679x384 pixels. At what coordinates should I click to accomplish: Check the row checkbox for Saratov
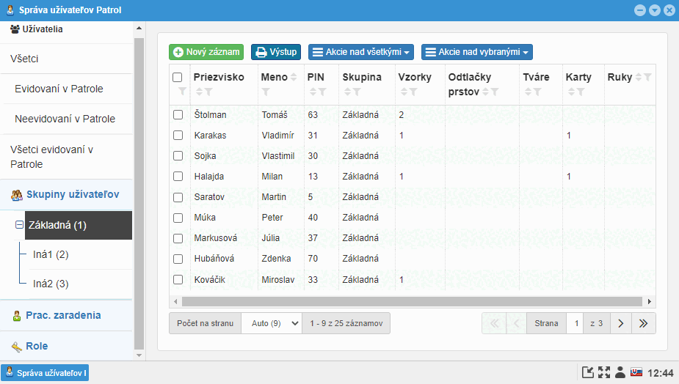(x=178, y=197)
